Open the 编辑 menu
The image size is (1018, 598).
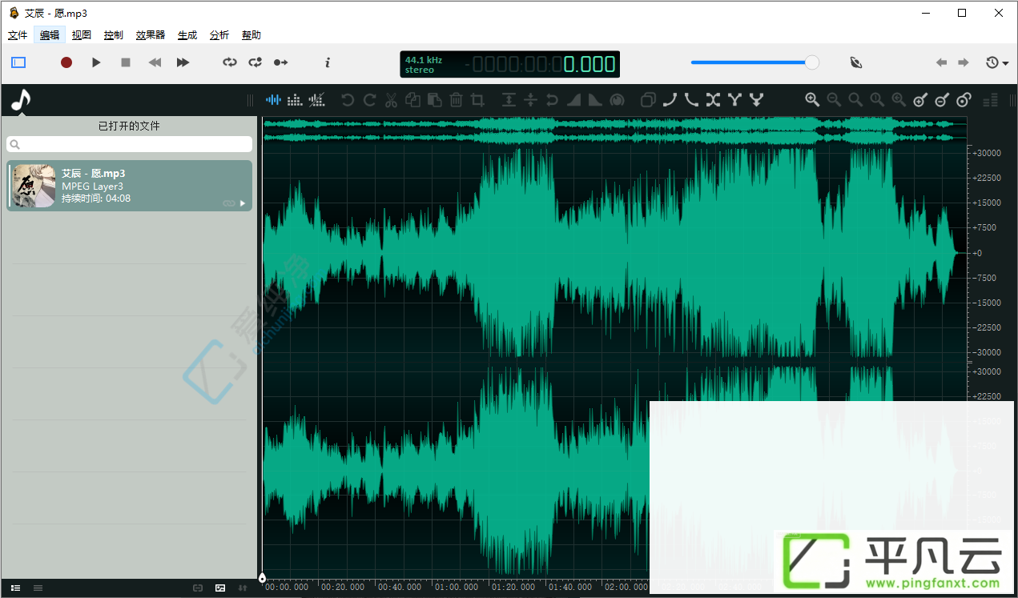50,35
